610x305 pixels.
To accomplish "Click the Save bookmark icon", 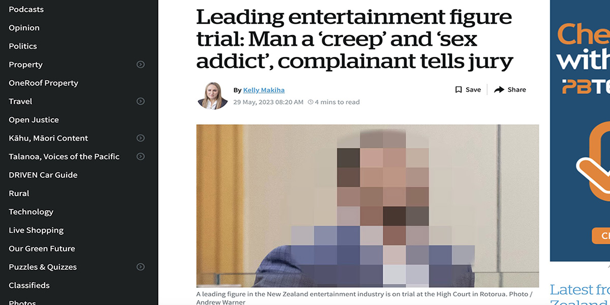I will point(459,89).
